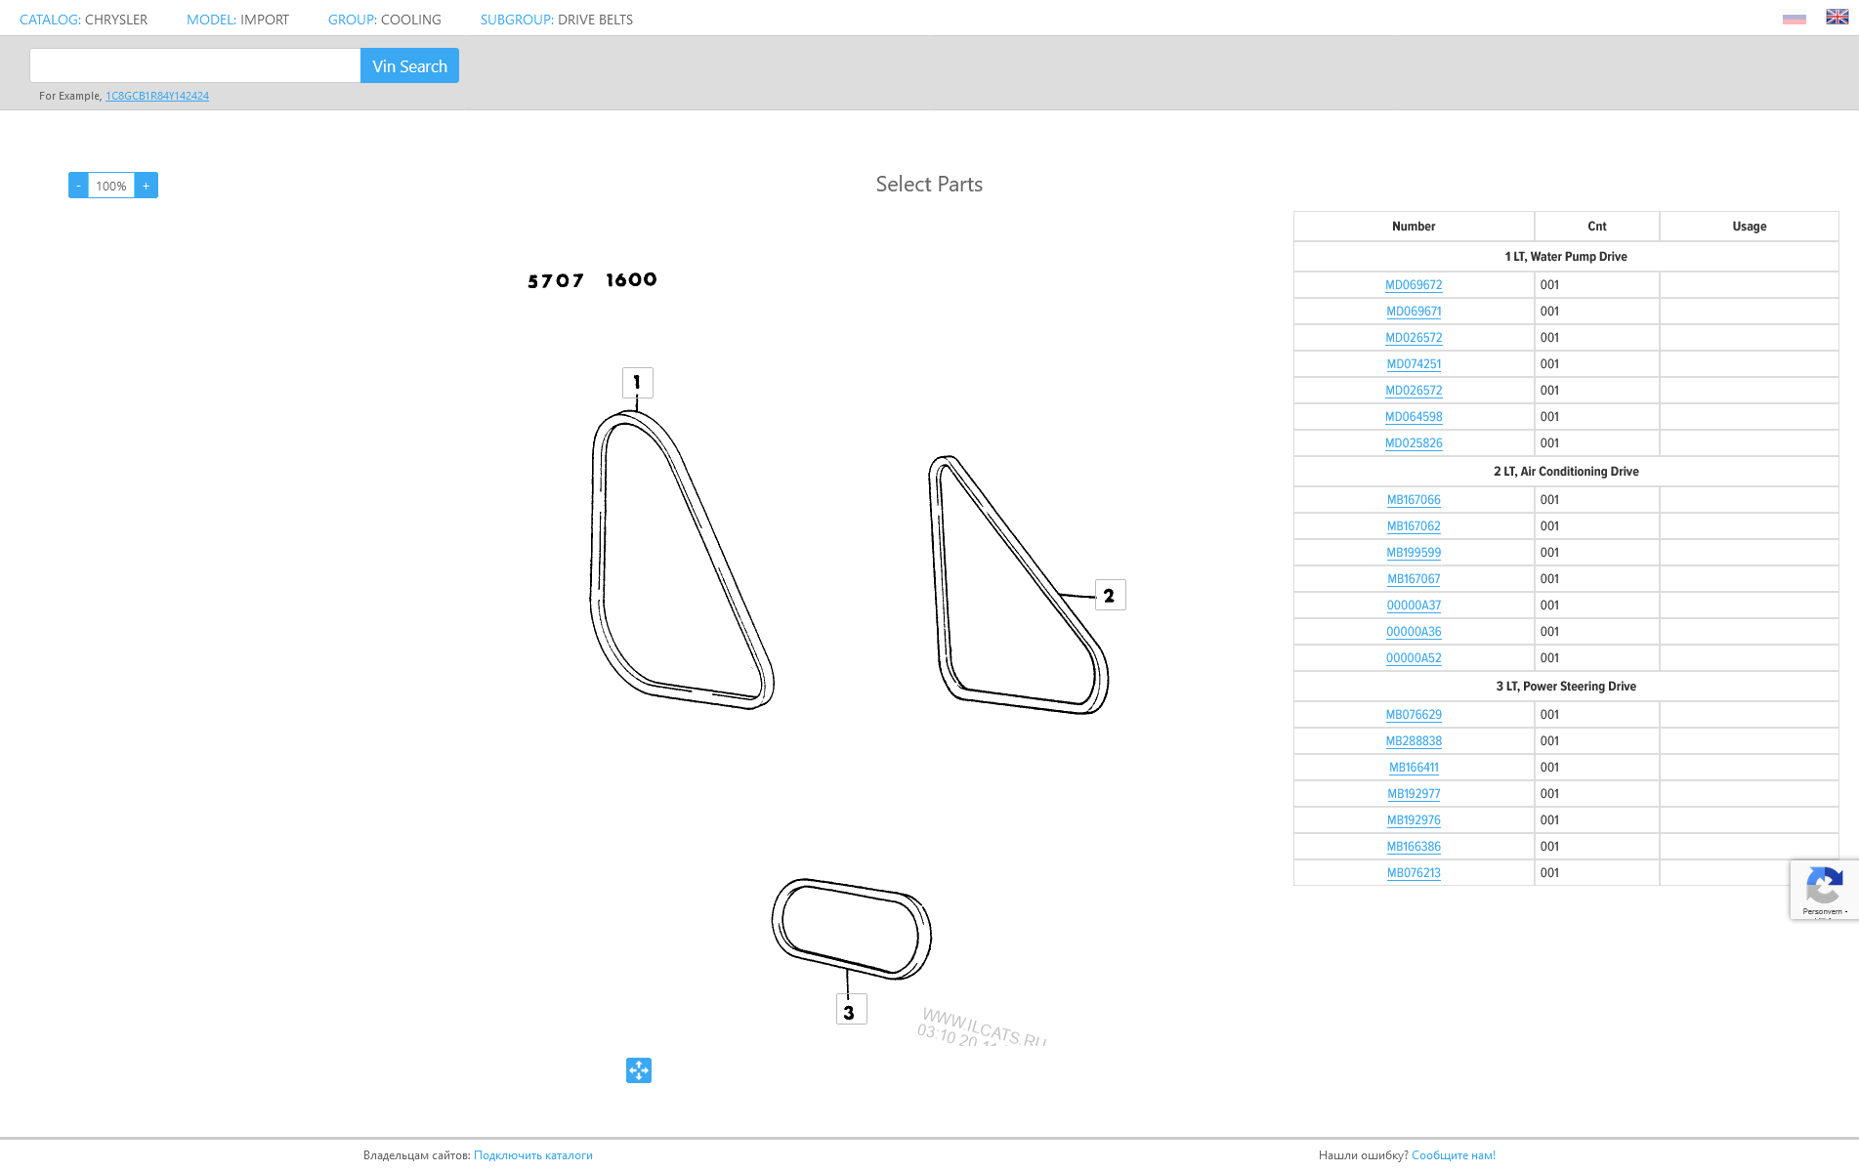Open the example VIN 1C8GCB1R84Y142424 link

pos(157,96)
